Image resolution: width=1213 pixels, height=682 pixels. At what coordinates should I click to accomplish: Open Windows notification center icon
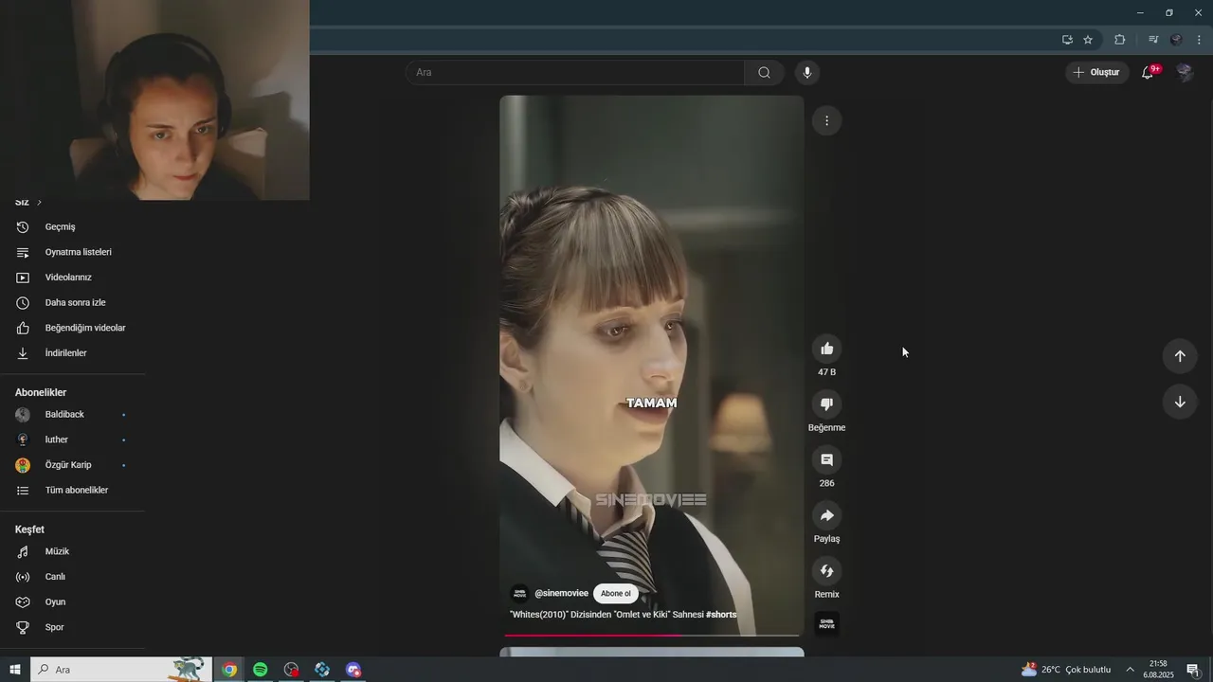click(x=1193, y=670)
